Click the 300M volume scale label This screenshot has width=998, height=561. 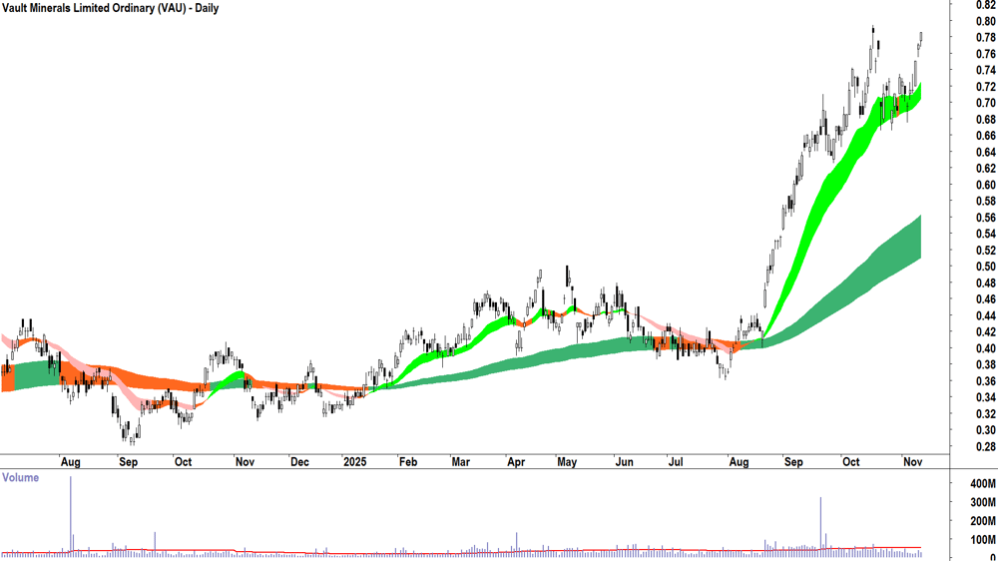pos(983,502)
